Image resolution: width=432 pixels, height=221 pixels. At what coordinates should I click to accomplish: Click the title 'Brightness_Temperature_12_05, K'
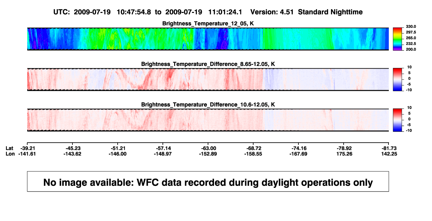[208, 23]
